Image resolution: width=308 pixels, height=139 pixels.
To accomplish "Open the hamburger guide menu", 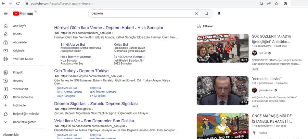I will [5, 13].
